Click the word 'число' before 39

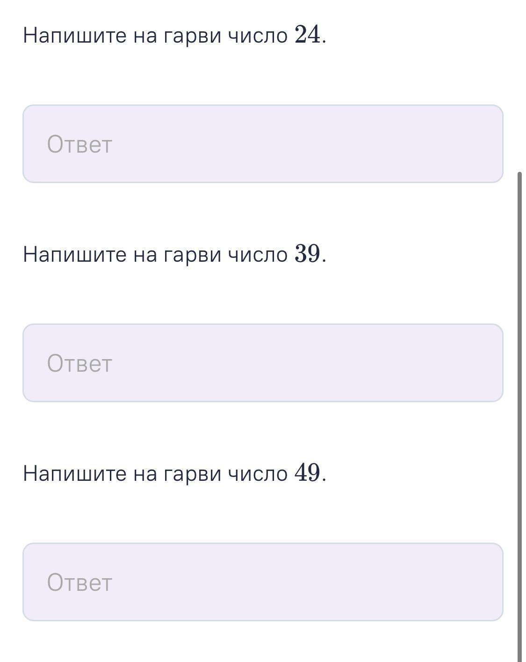tap(258, 255)
